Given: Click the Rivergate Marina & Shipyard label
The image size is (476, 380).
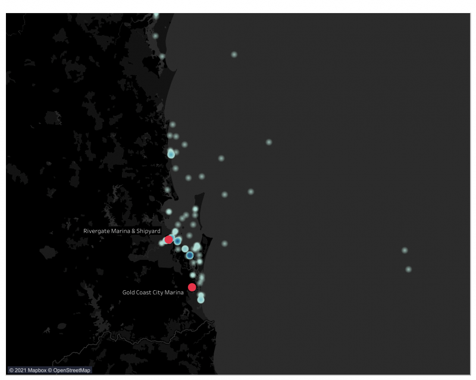Looking at the screenshot, I should (x=122, y=231).
